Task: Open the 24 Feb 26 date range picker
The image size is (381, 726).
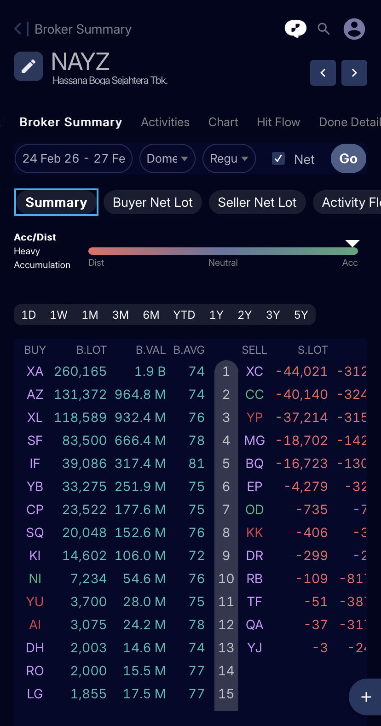Action: coord(74,159)
